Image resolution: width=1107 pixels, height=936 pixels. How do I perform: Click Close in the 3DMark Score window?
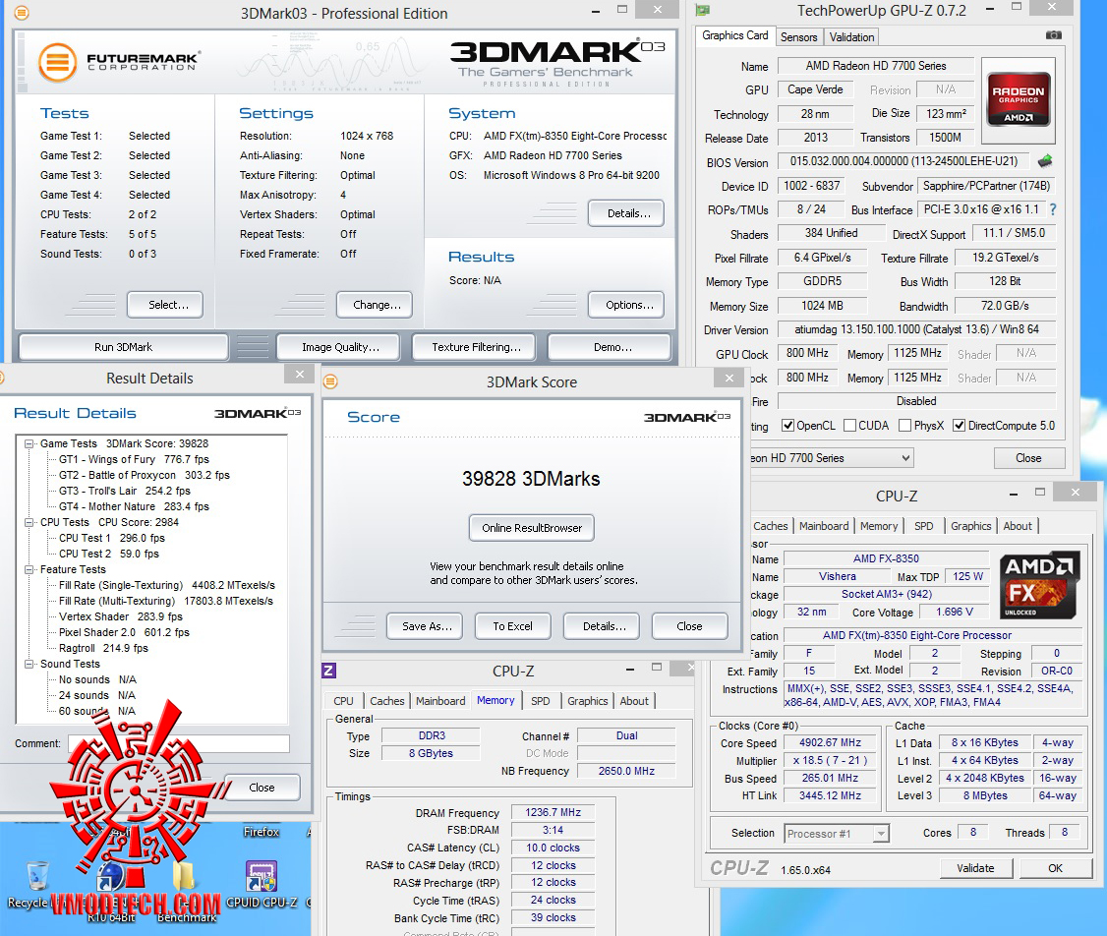(x=690, y=626)
